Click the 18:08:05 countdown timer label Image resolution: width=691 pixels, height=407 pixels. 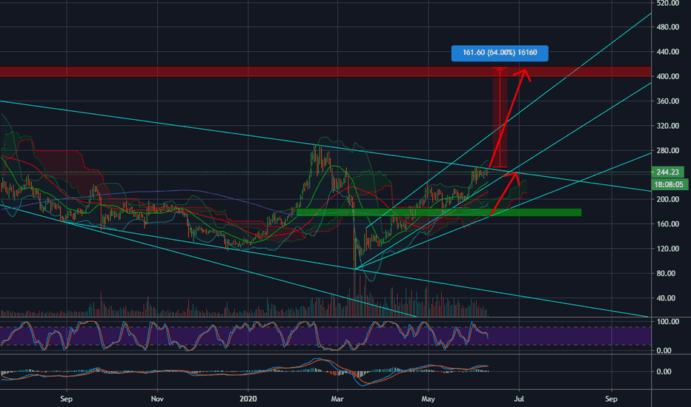669,185
